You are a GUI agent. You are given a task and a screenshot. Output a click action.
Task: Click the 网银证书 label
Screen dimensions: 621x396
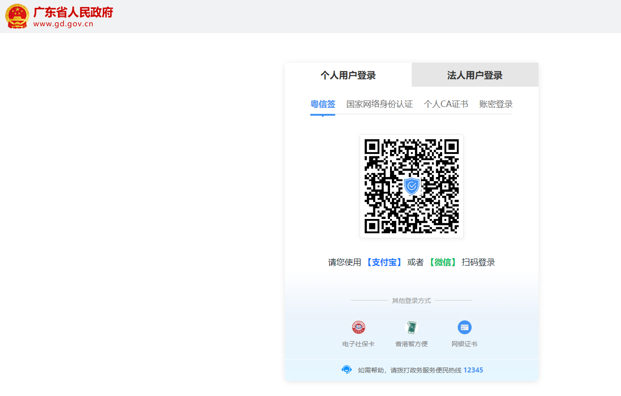[x=464, y=344]
